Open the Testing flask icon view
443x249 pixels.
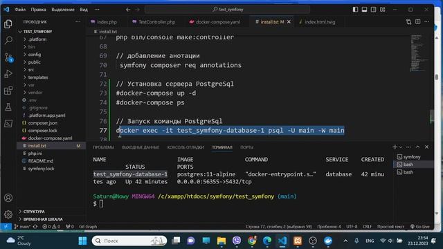(8, 107)
